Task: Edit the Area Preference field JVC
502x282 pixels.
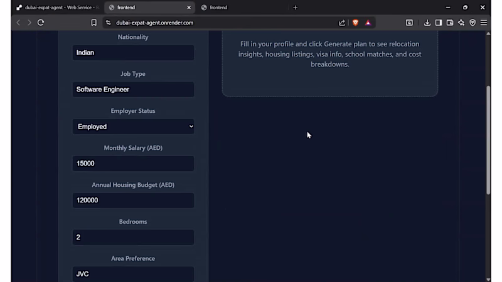Action: (x=133, y=274)
